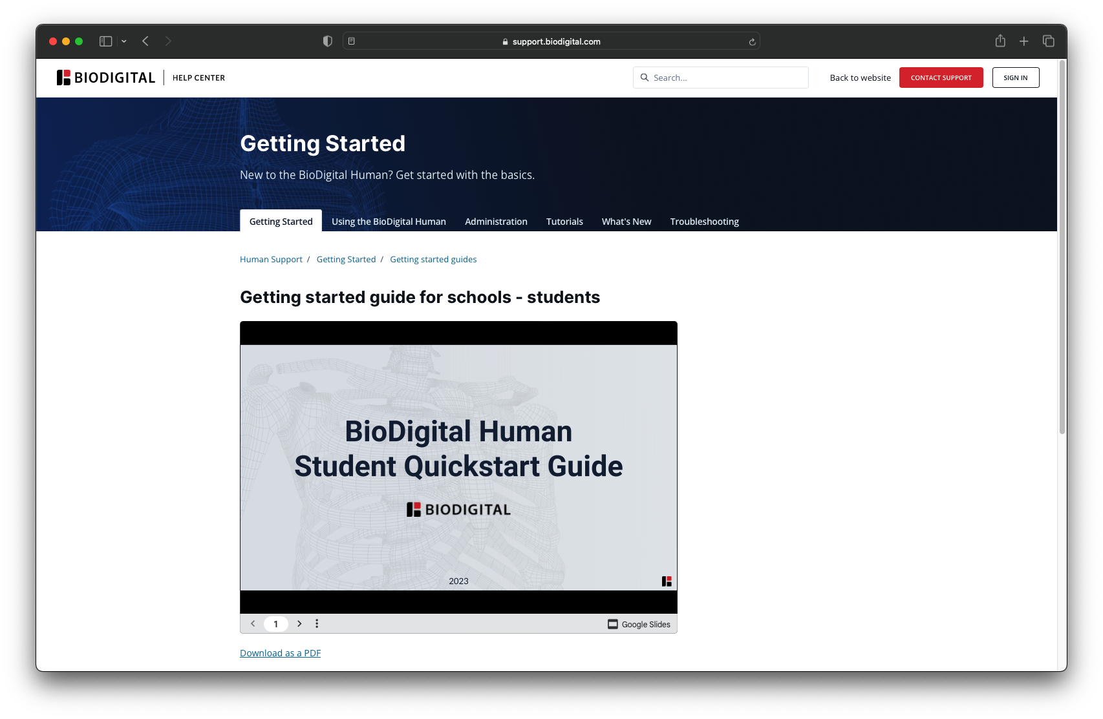Click the CONTACT SUPPORT button
The height and width of the screenshot is (719, 1103).
941,78
